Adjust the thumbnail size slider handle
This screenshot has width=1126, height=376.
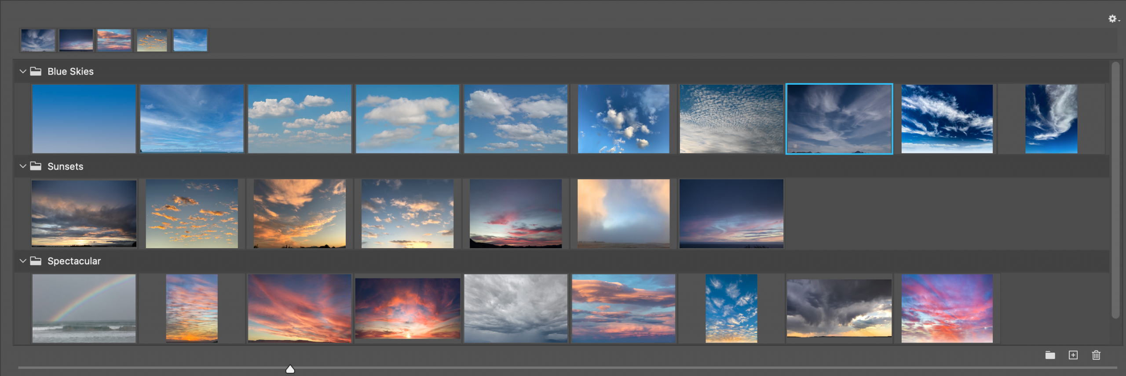tap(290, 369)
